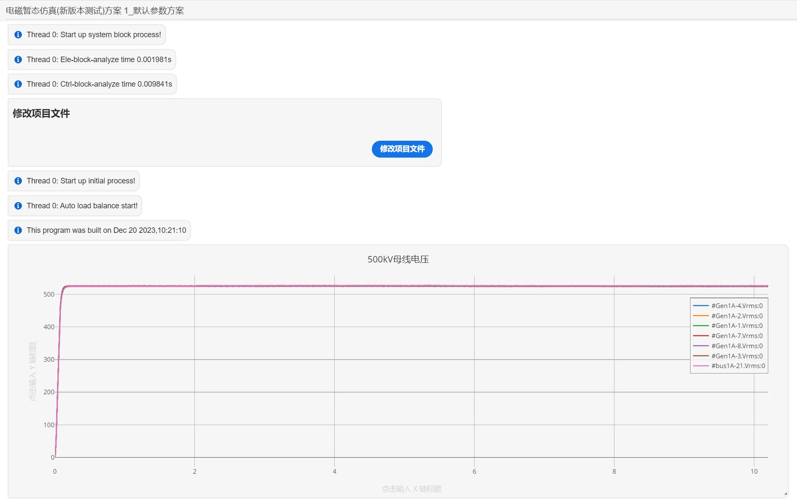Click the chart resize handle at bottom-right corner
The height and width of the screenshot is (502, 797).
coord(786,493)
